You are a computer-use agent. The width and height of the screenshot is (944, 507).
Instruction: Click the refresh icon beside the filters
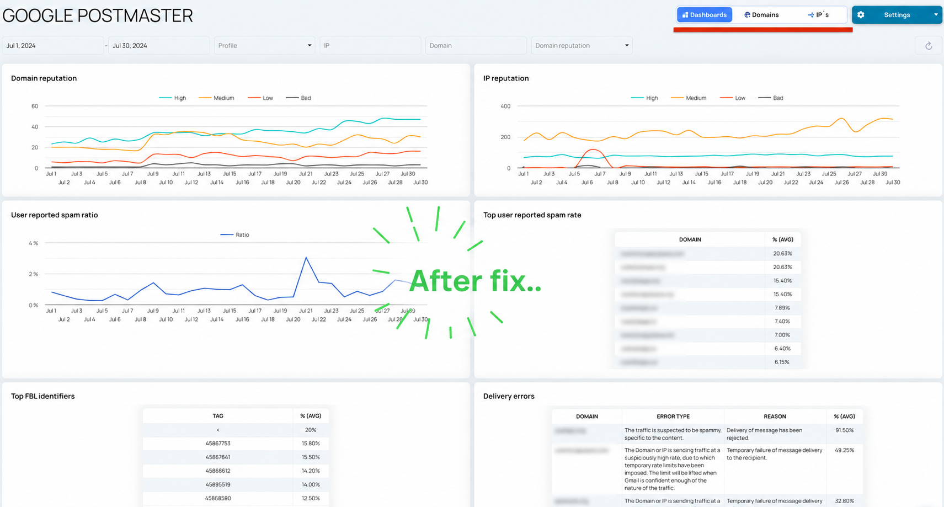[929, 46]
